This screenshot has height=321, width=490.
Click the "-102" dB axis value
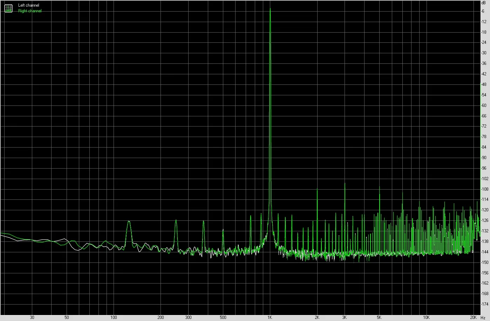[485, 179]
